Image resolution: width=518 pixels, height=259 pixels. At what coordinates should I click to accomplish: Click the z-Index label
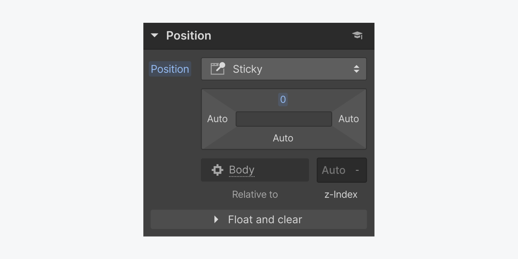[341, 194]
